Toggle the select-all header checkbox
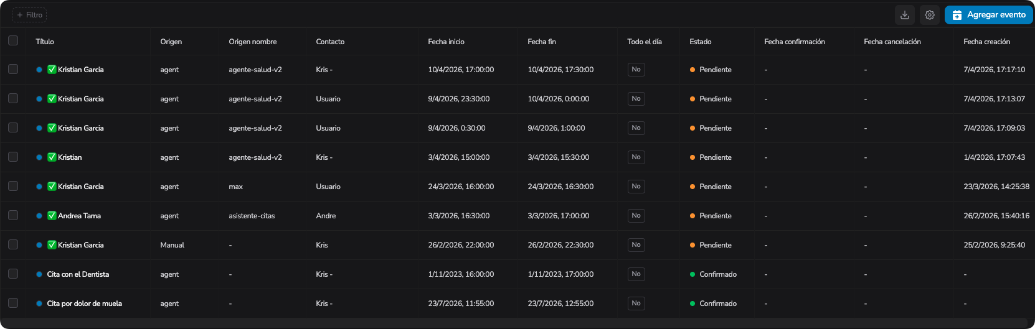1035x329 pixels. tap(13, 41)
